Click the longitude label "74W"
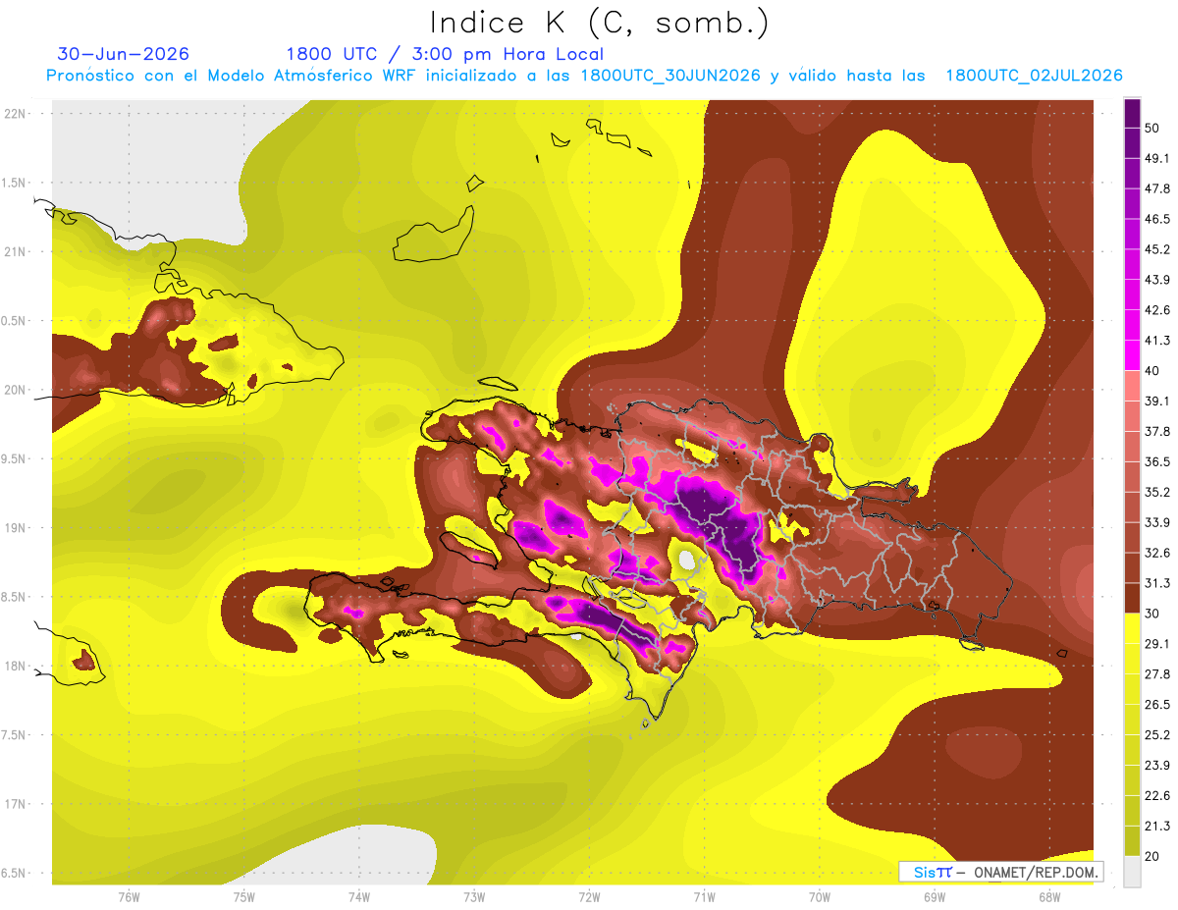The width and height of the screenshot is (1178, 910). pyautogui.click(x=358, y=896)
